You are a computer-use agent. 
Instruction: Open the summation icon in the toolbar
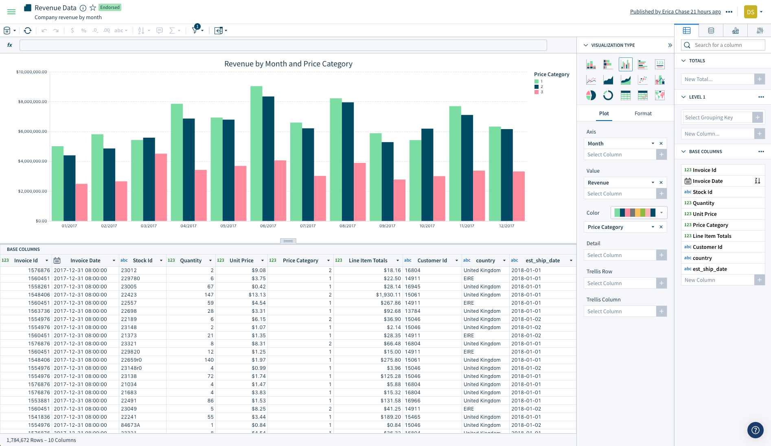[173, 30]
